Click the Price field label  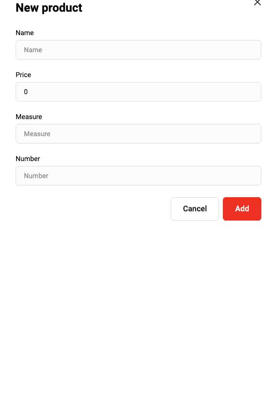(x=23, y=75)
